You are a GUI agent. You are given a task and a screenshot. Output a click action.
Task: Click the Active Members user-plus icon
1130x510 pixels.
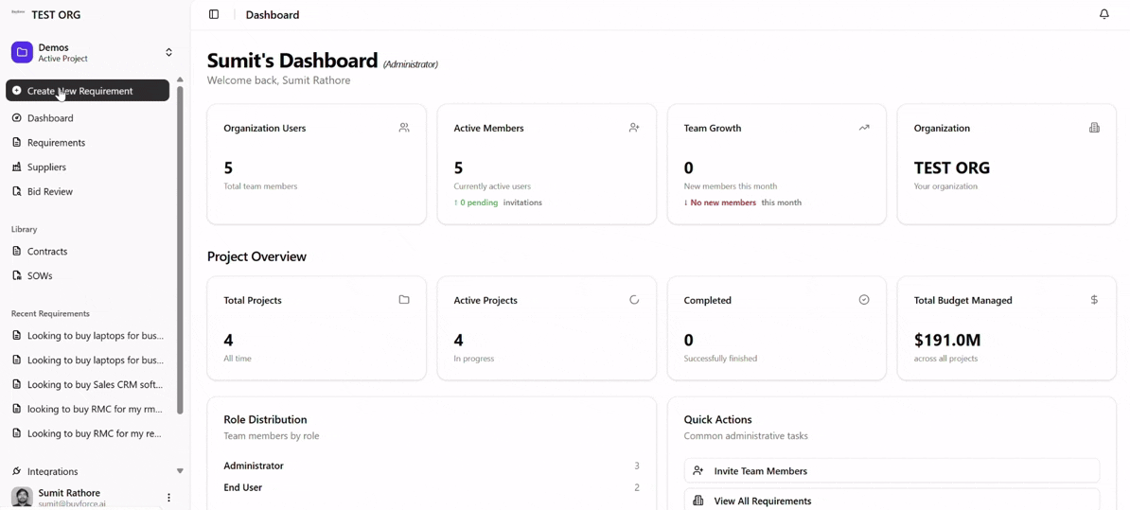coord(634,129)
